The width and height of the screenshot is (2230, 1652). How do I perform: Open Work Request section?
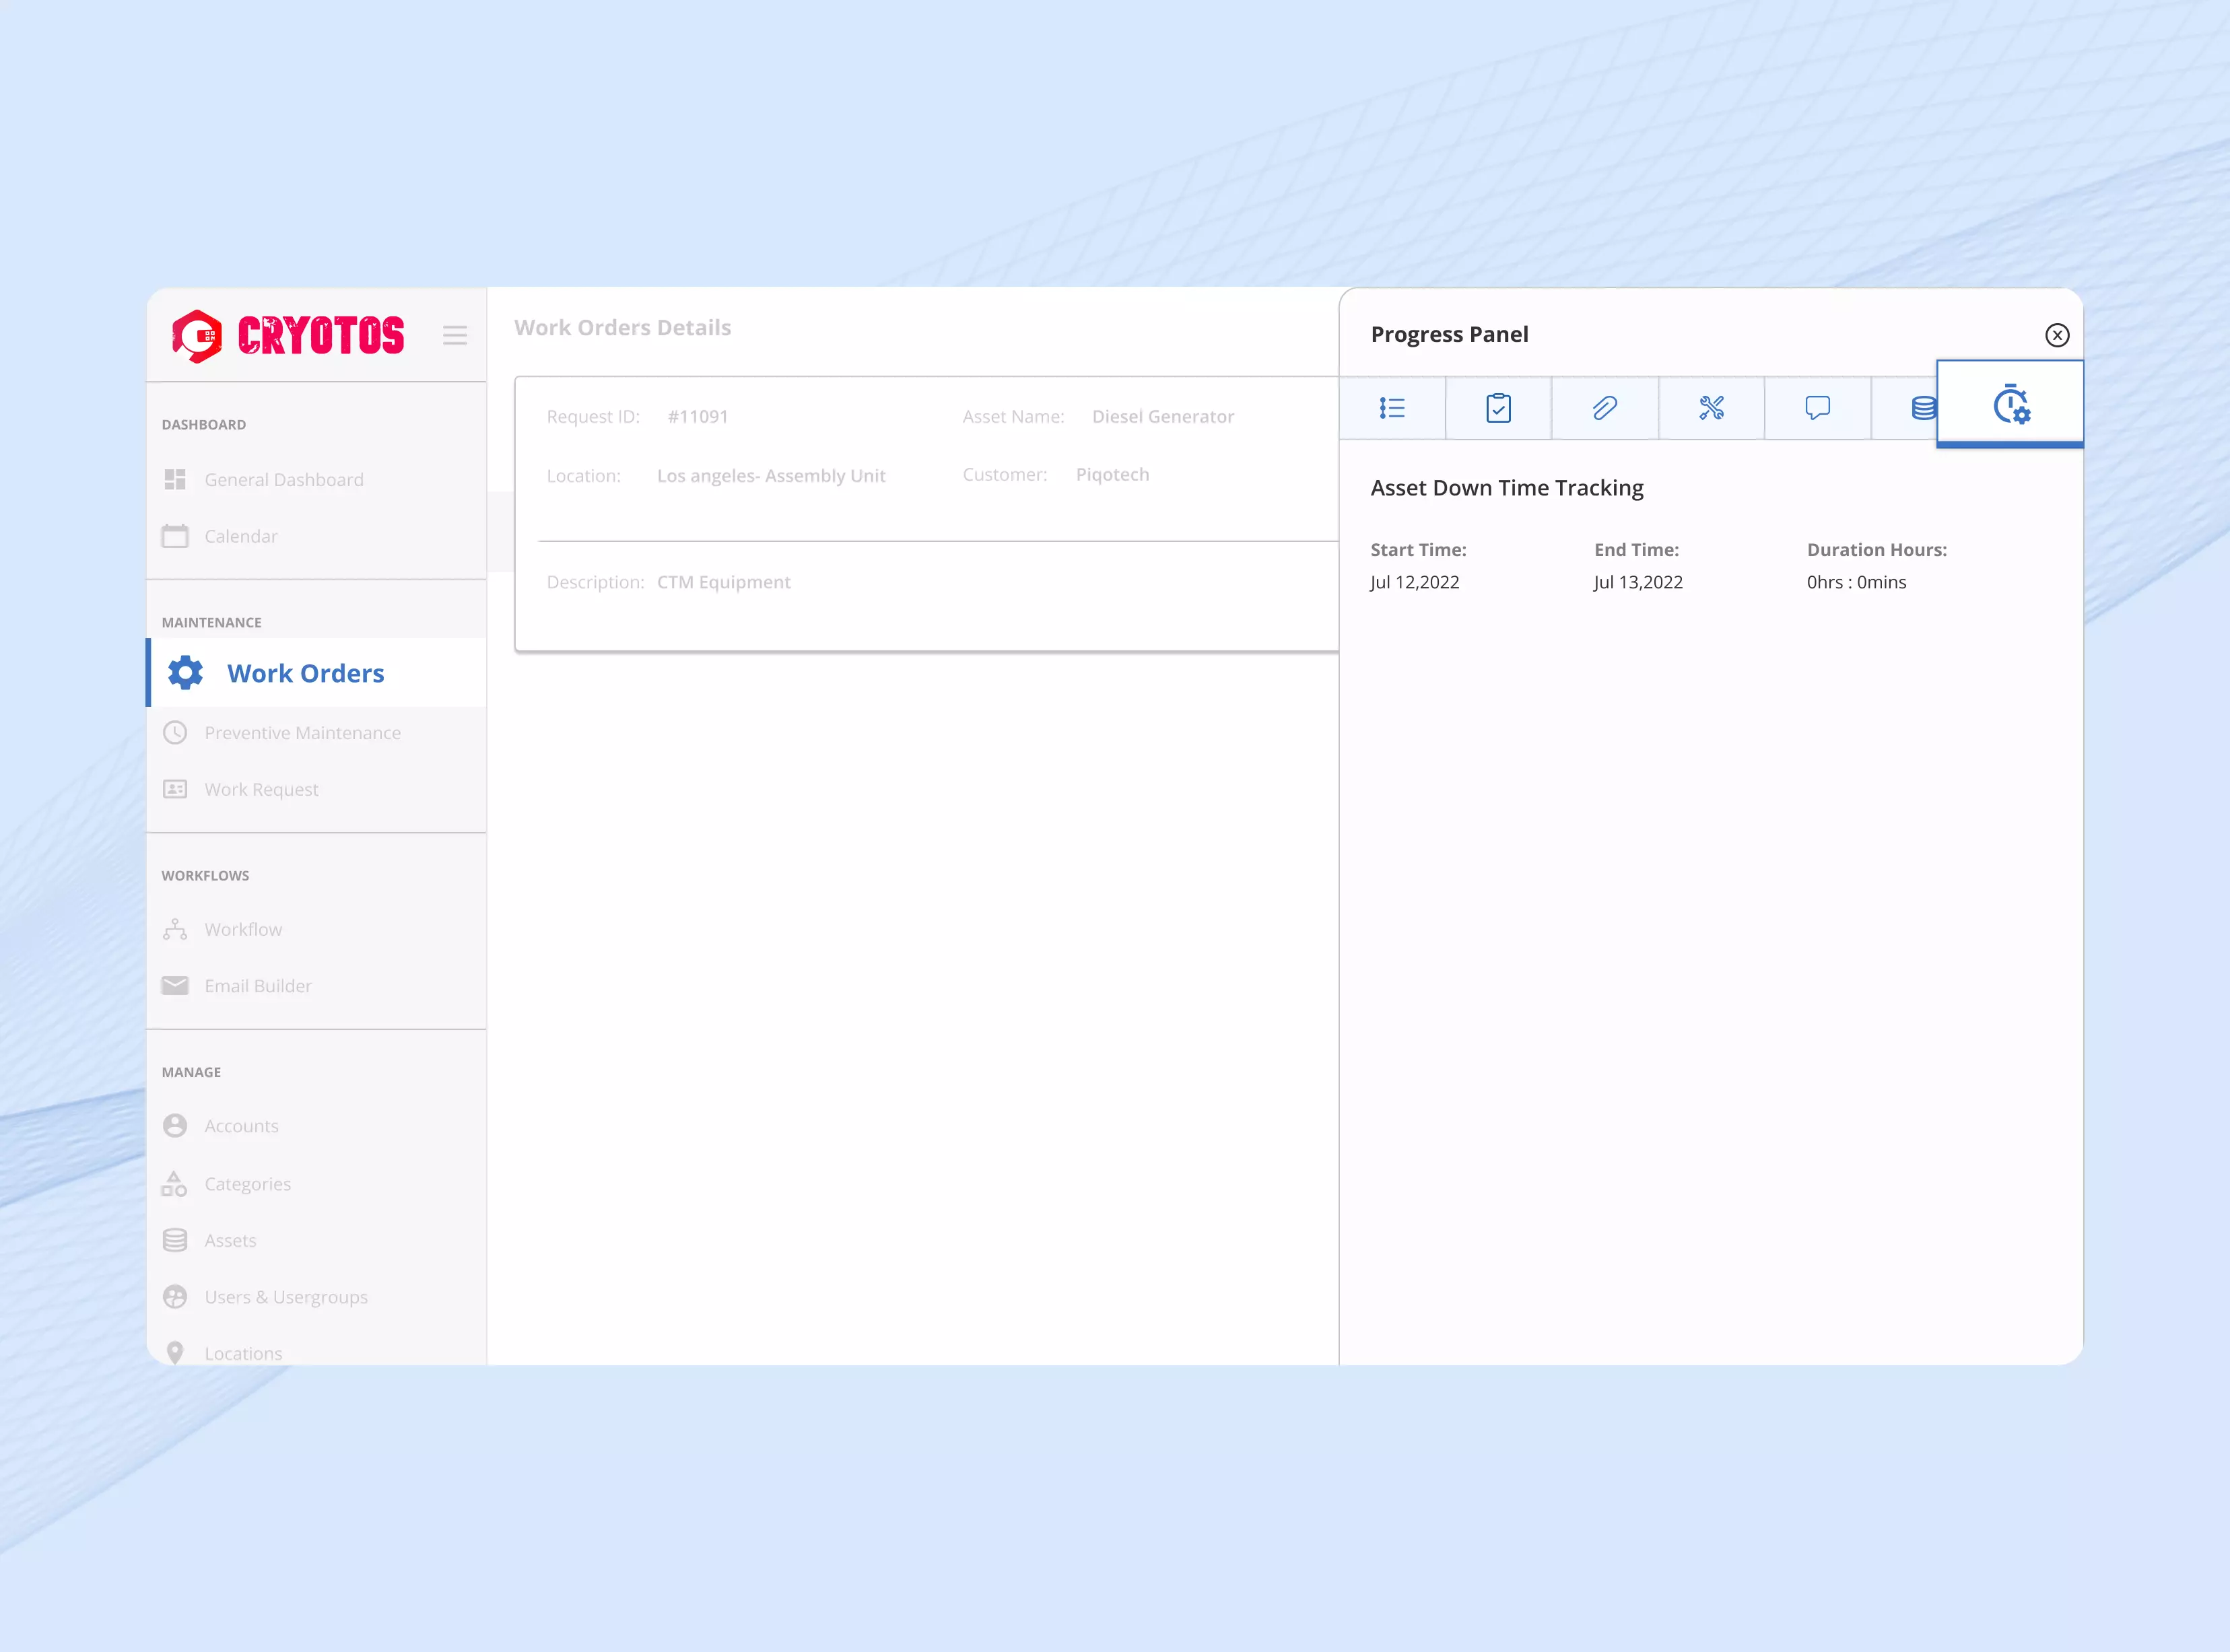pyautogui.click(x=261, y=790)
